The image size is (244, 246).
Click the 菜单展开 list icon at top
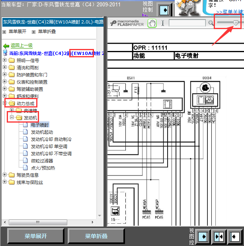4,32
